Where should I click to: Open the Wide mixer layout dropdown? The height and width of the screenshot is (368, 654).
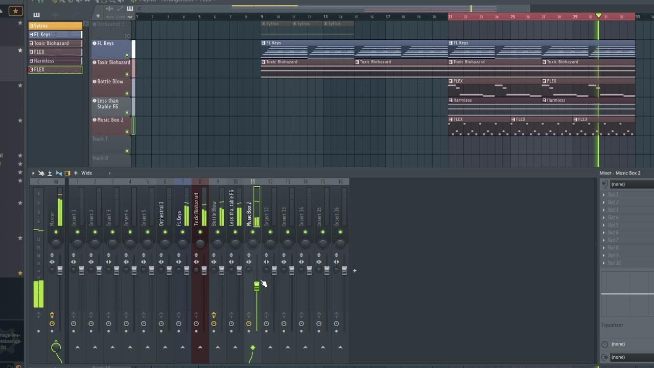96,173
